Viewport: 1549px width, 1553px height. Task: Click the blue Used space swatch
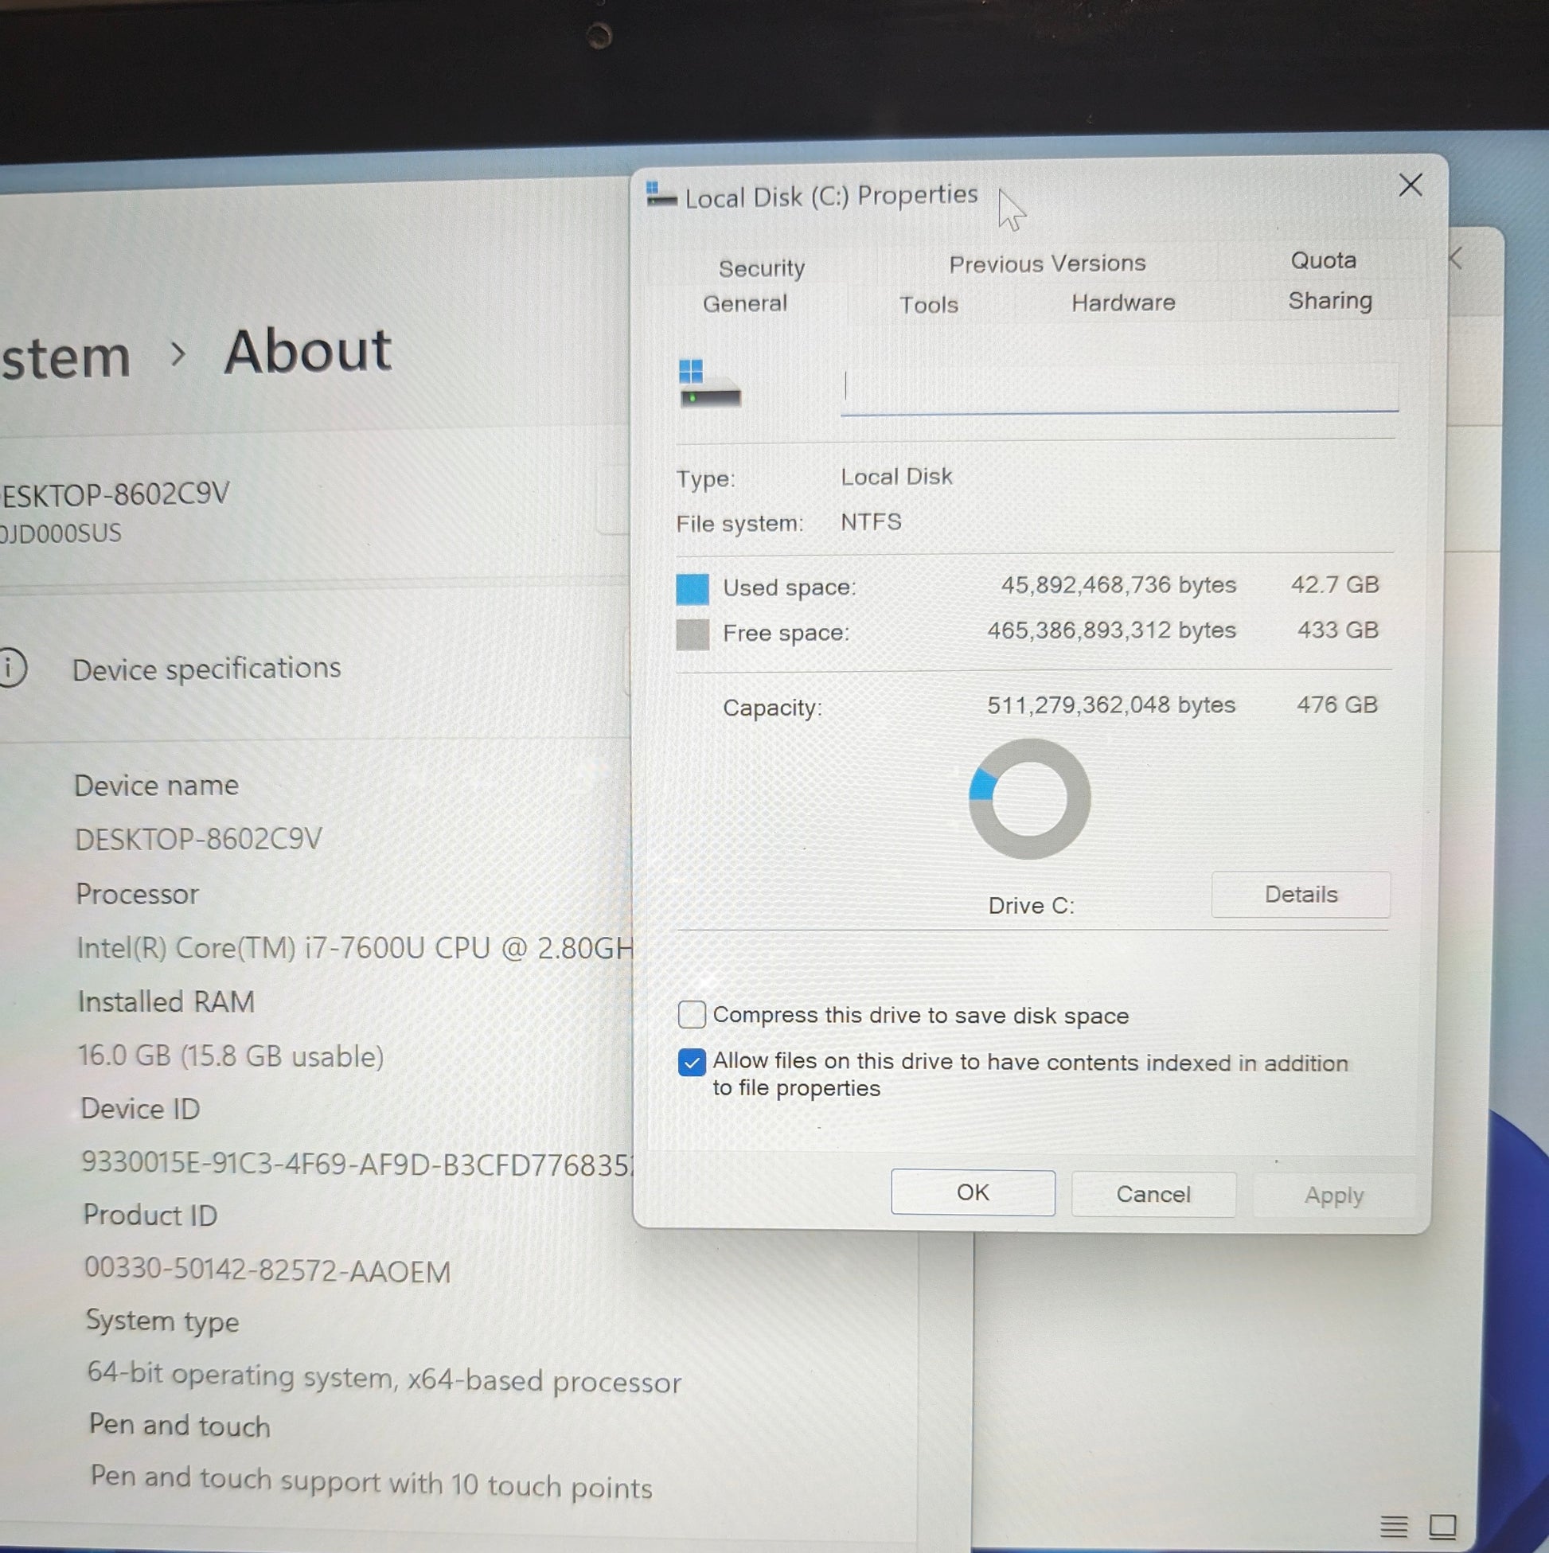[x=692, y=589]
